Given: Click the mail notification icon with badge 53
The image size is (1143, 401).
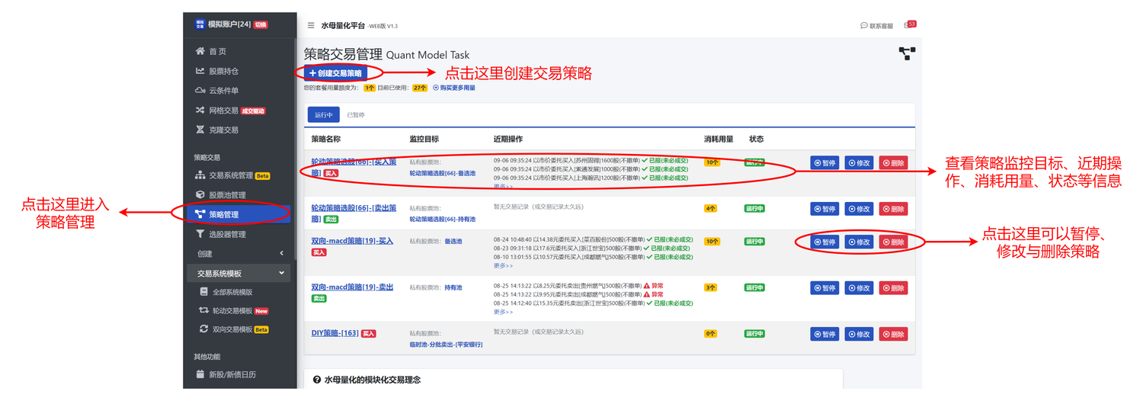Looking at the screenshot, I should [x=909, y=25].
